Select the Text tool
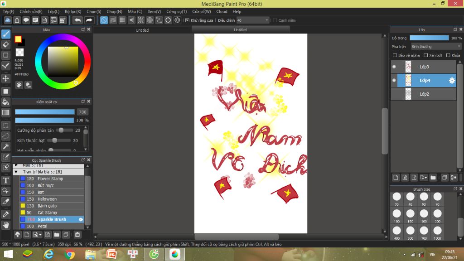The width and height of the screenshot is (464, 261). click(5, 180)
